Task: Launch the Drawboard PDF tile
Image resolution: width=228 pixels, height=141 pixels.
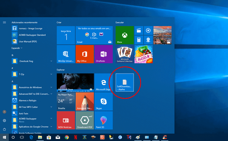Action: [x=85, y=120]
